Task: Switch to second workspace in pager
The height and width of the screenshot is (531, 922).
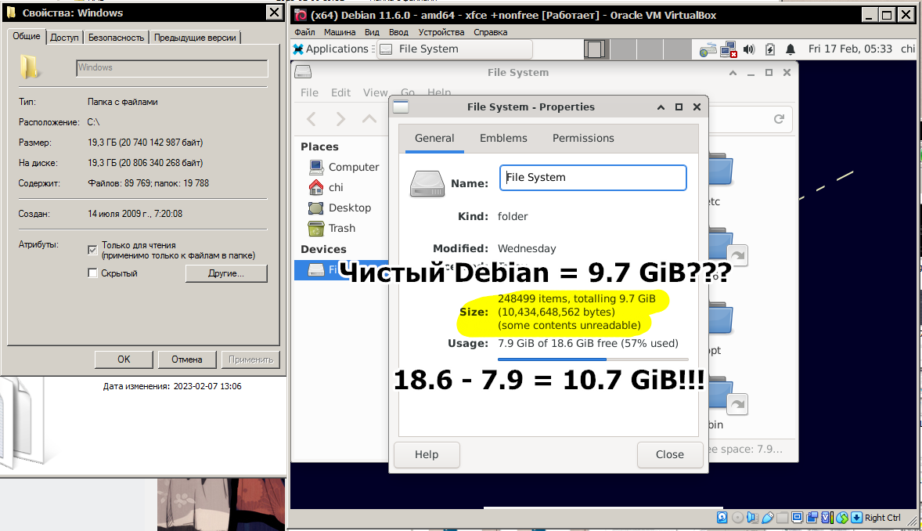Action: (x=623, y=49)
